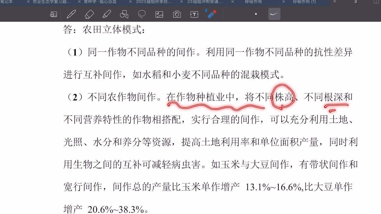The image size is (381, 214).
Task: Click the heading text 答:农田立体模式
Action: tap(105, 29)
